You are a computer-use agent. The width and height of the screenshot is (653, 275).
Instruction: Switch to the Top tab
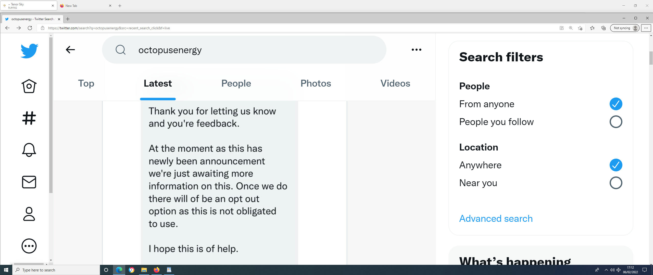coord(86,83)
